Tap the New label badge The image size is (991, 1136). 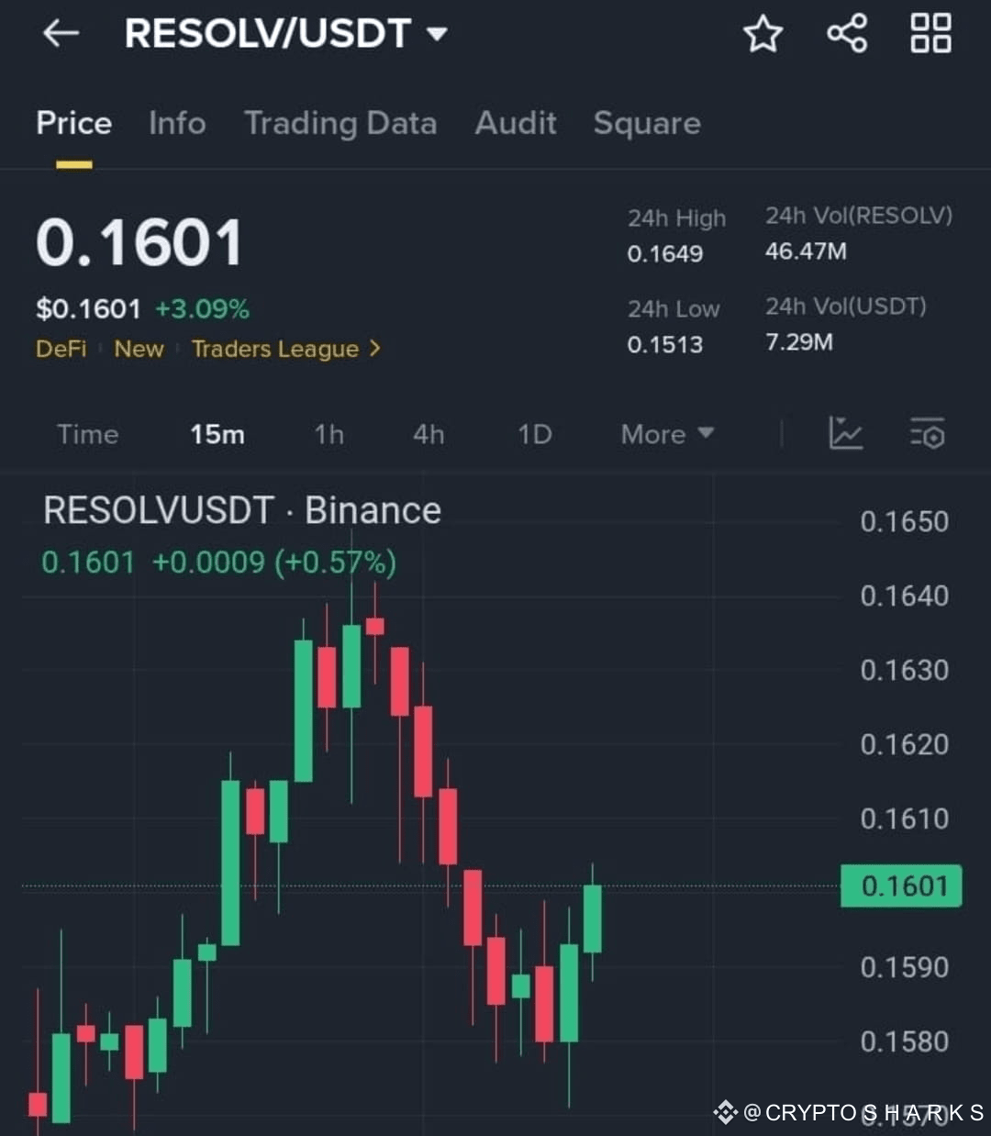click(139, 349)
